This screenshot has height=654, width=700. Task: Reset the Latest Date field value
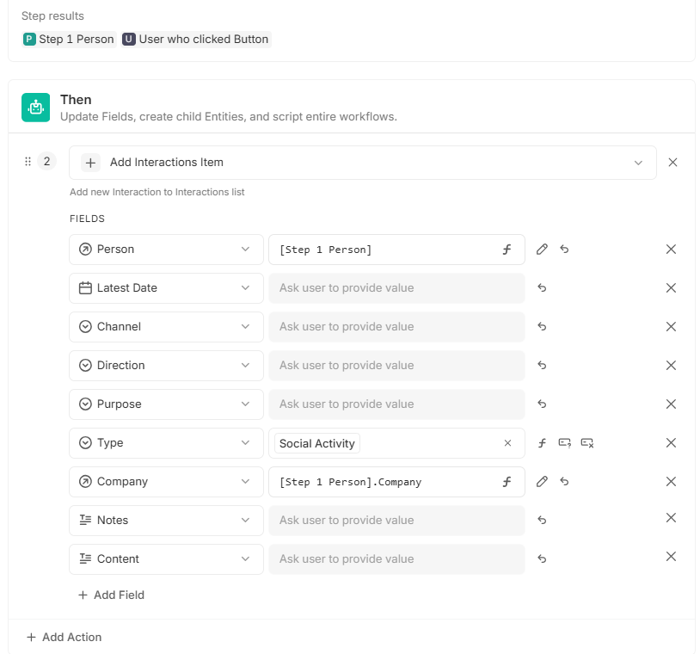click(x=542, y=288)
